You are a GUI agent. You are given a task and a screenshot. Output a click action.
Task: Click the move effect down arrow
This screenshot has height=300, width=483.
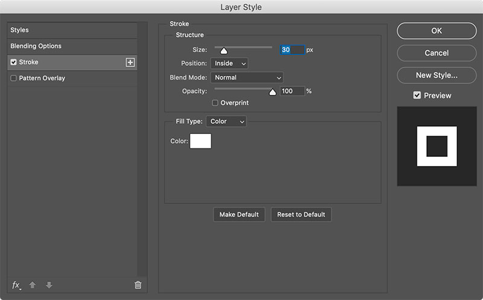click(49, 285)
